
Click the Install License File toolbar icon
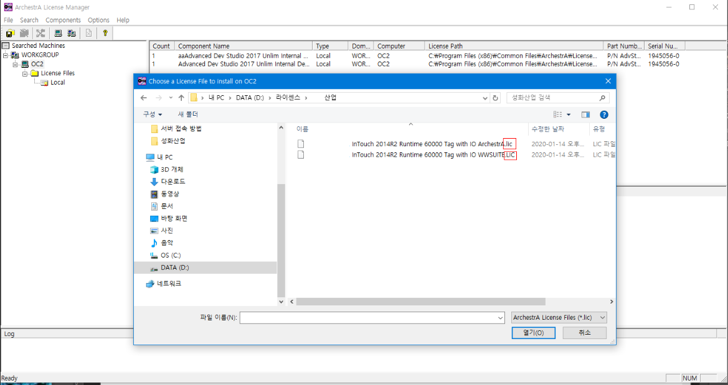click(x=10, y=33)
